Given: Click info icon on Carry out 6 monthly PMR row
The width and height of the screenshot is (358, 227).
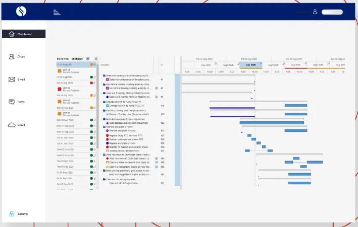Looking at the screenshot, I should (157, 97).
